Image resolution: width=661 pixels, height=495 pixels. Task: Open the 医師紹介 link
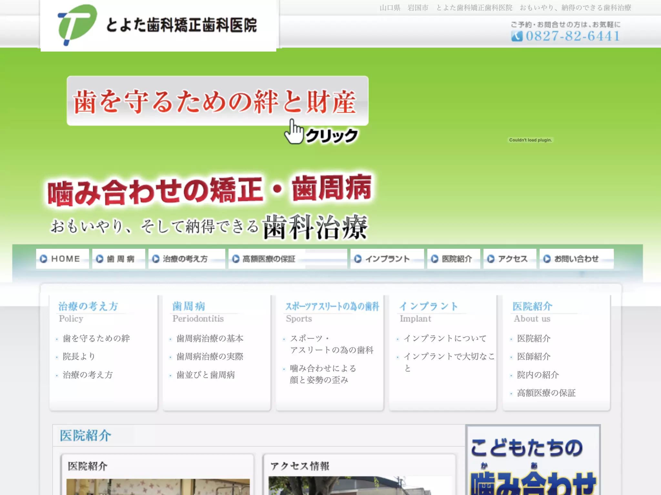pyautogui.click(x=534, y=356)
